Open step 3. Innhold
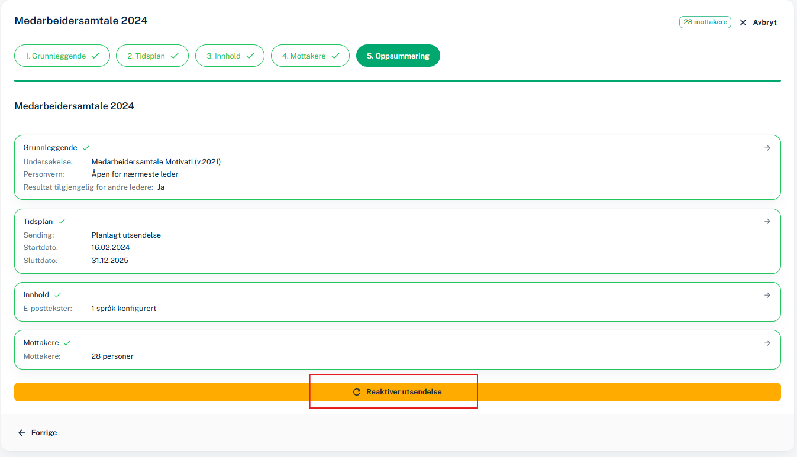 point(230,56)
